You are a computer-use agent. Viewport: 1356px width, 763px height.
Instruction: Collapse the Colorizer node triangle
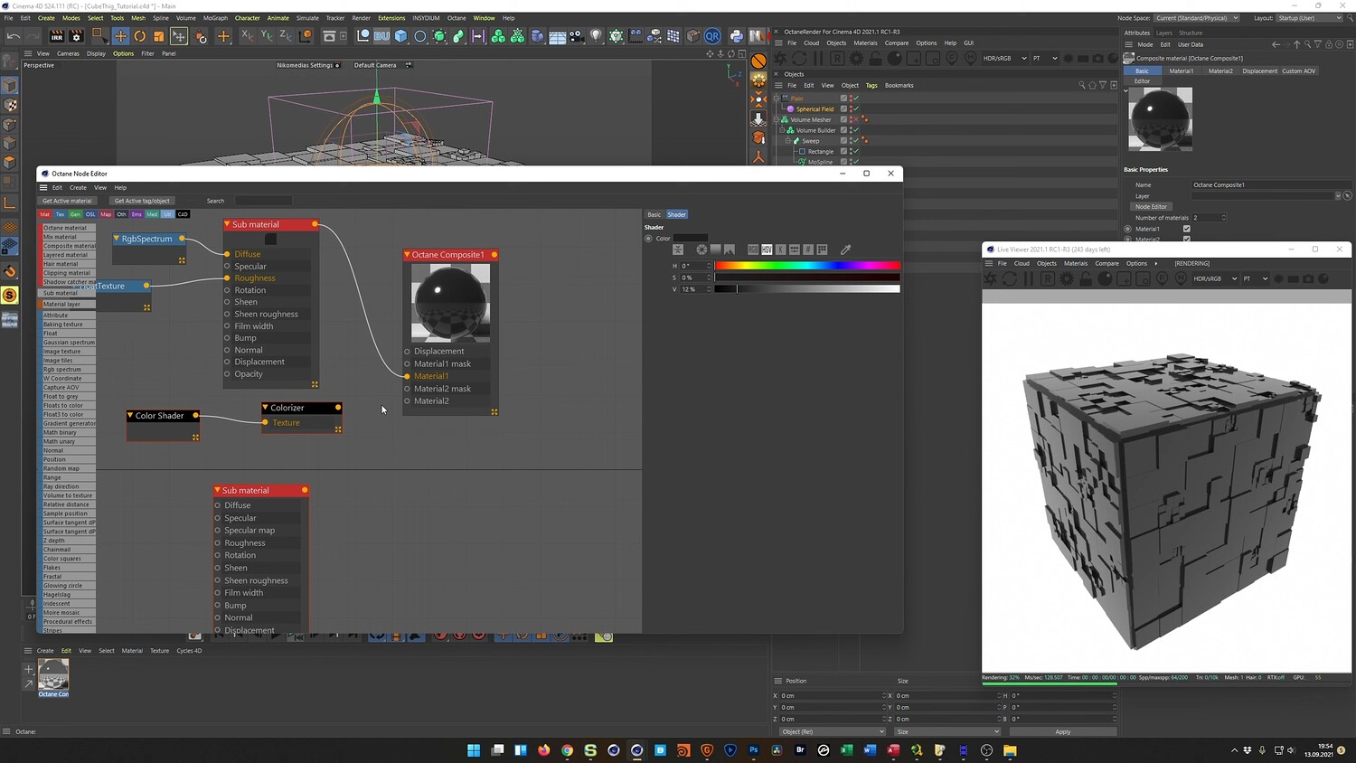coord(266,408)
